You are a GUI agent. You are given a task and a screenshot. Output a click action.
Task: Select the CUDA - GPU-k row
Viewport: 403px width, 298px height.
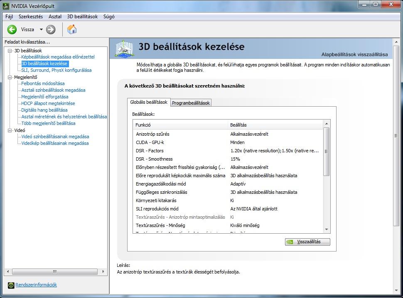tap(228, 142)
